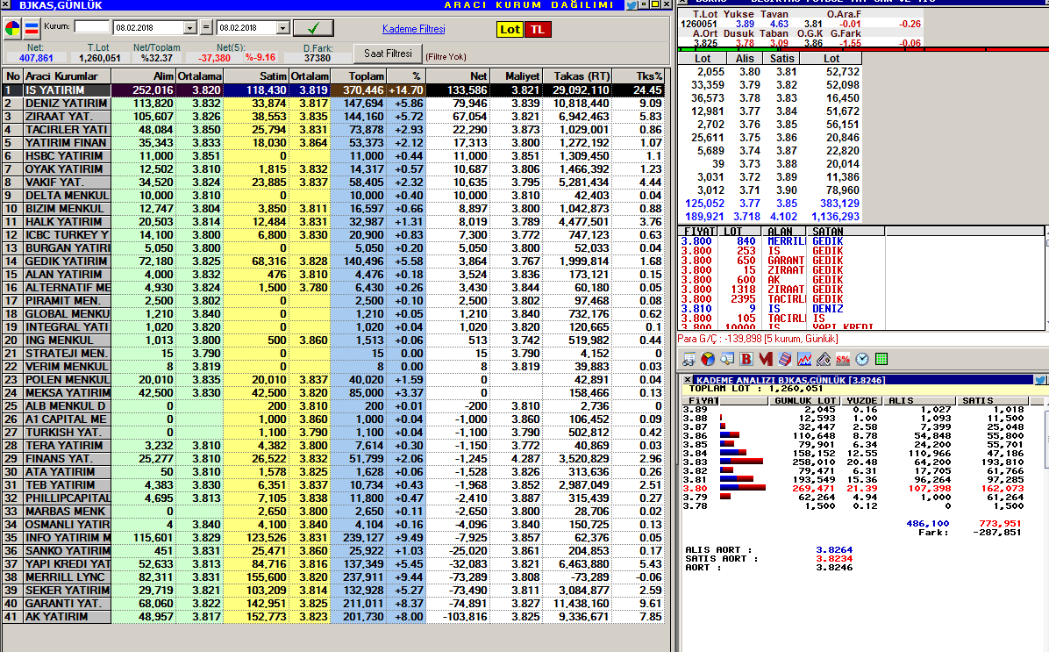This screenshot has width=1049, height=652.
Task: Toggle the yellow Lot display mode
Action: [510, 30]
